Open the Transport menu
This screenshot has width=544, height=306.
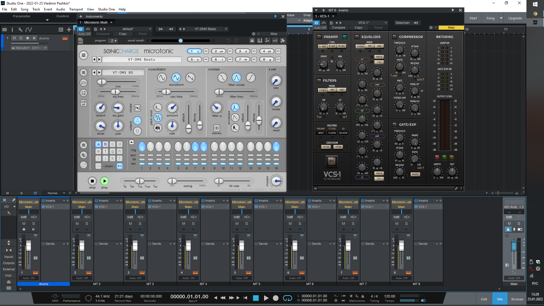coord(76,9)
